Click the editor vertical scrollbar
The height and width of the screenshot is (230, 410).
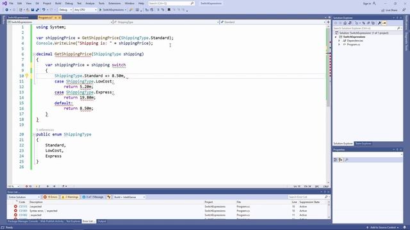tap(328, 104)
